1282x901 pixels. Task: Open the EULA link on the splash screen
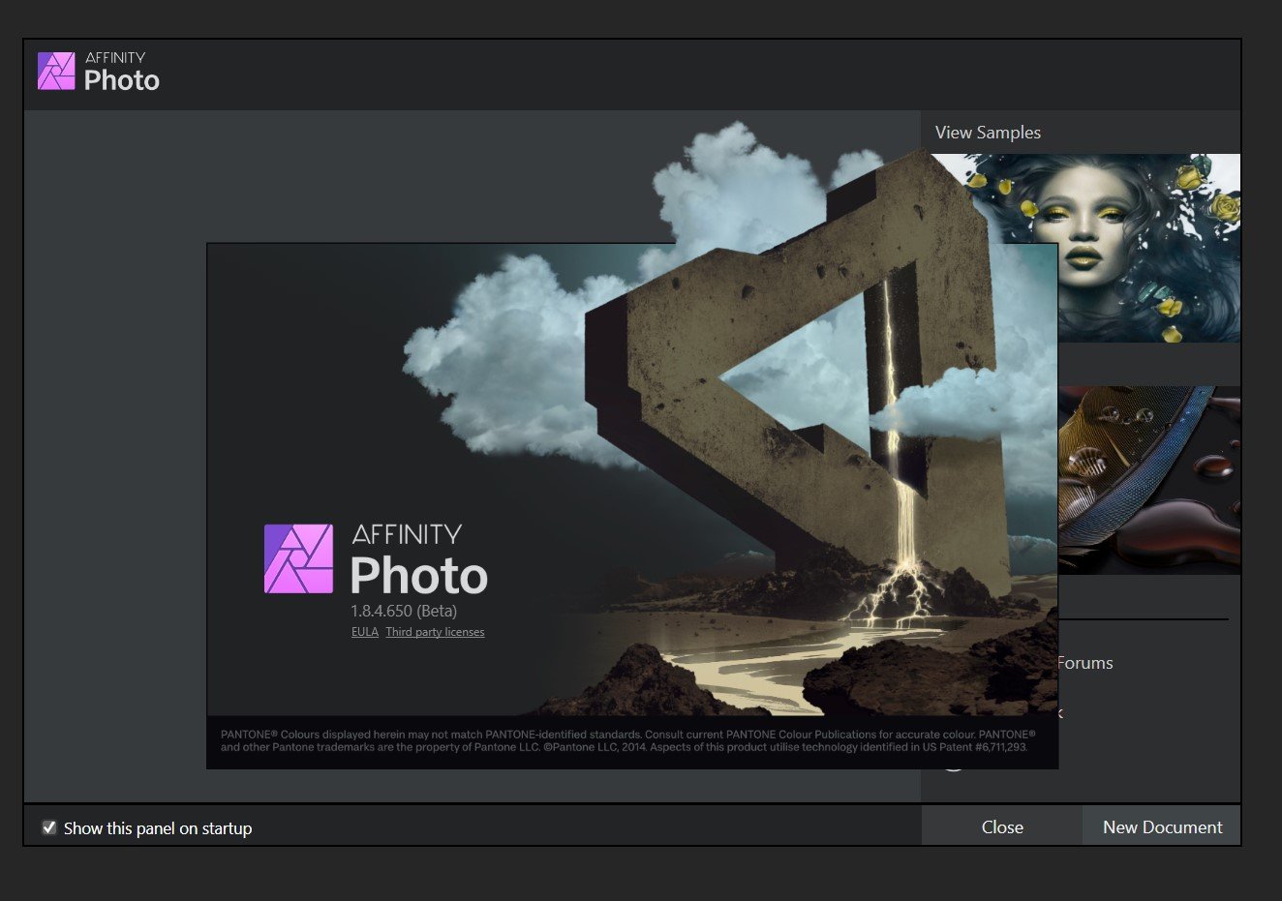click(365, 632)
